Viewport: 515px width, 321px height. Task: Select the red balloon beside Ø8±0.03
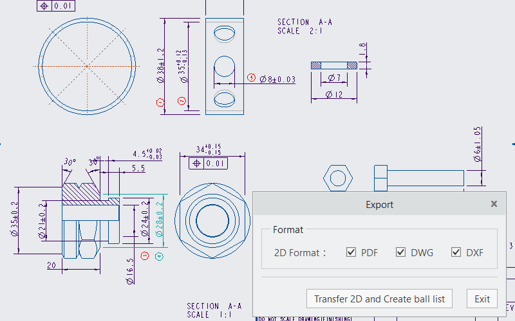252,78
